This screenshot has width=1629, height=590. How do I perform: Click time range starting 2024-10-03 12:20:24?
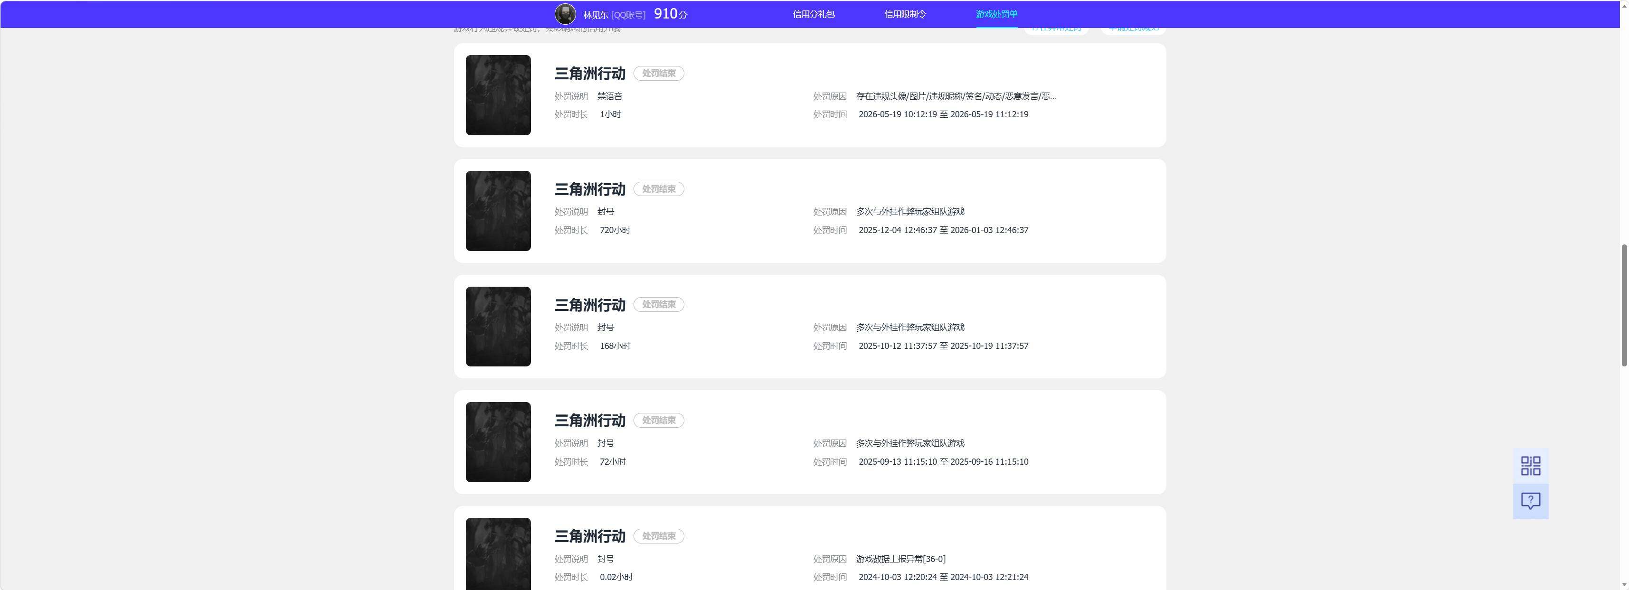[x=943, y=577]
